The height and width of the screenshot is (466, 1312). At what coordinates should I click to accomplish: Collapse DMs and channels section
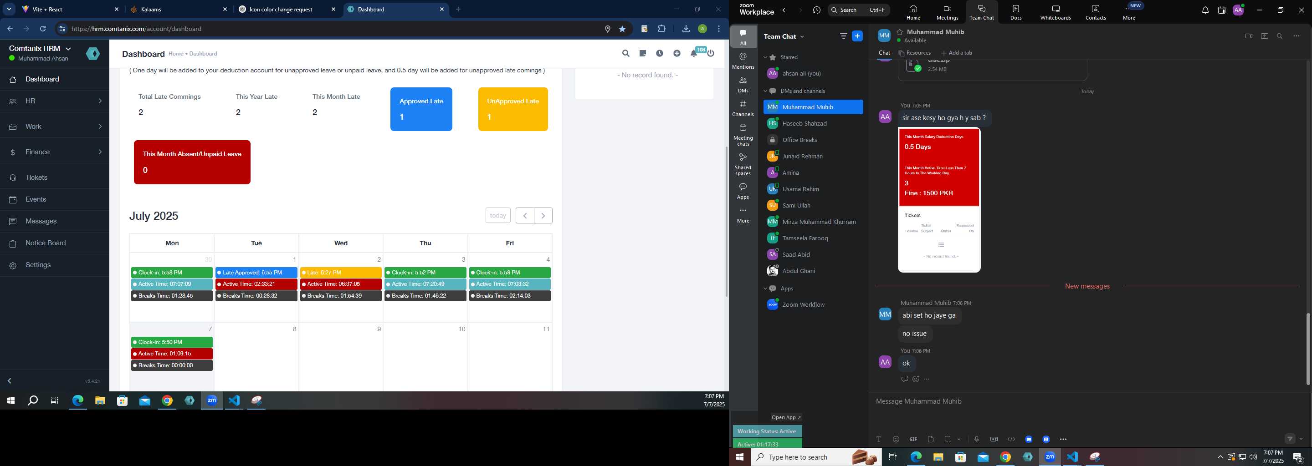[765, 91]
